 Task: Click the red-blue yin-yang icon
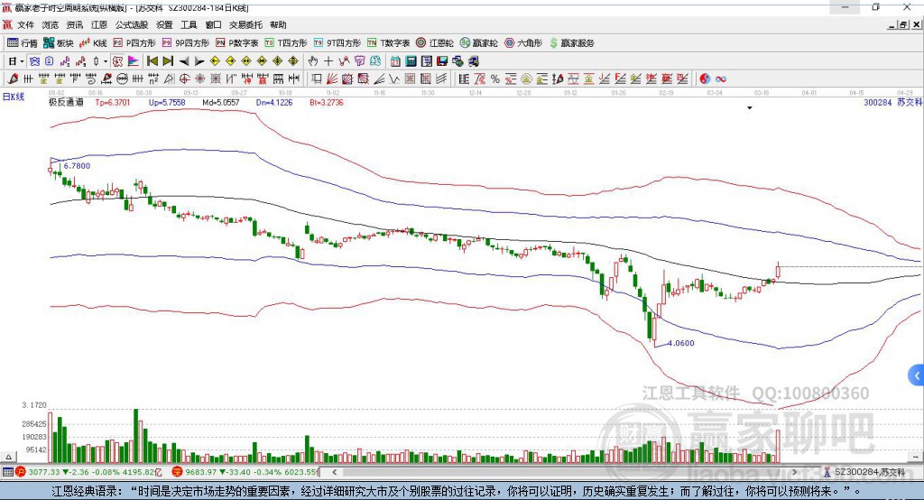(704, 79)
